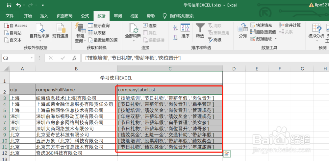Click 数据验证 button
The image size is (329, 161).
pos(262,39)
